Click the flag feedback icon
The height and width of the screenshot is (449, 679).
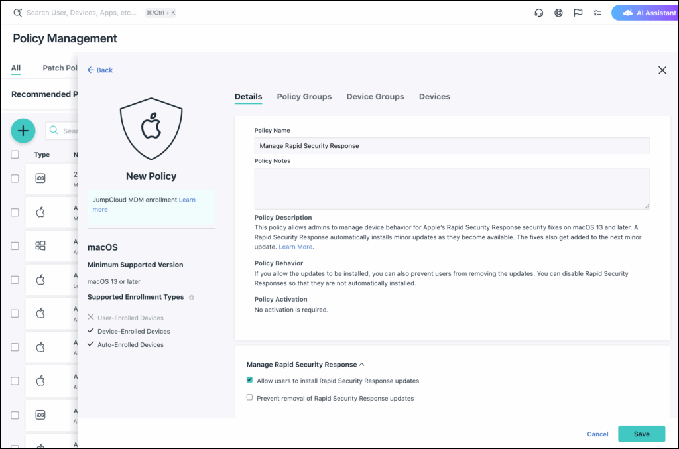[x=578, y=12]
